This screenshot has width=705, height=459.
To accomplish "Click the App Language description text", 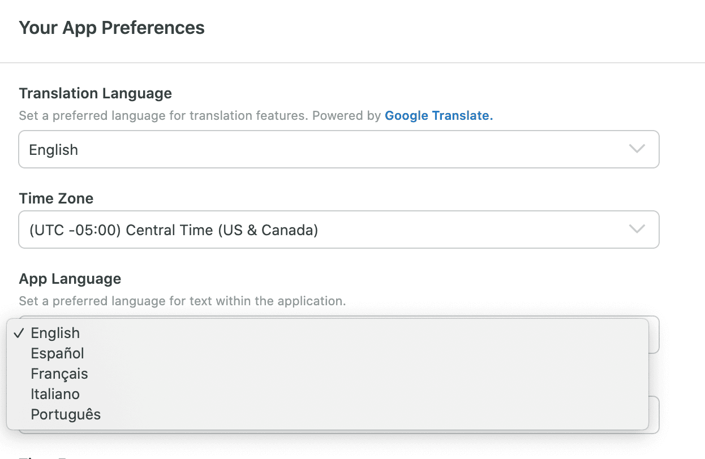I will tap(182, 301).
